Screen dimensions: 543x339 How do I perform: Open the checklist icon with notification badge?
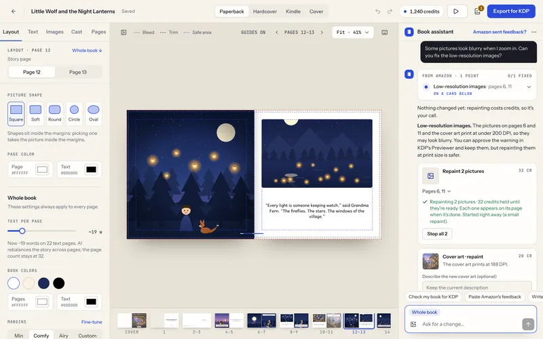click(478, 11)
